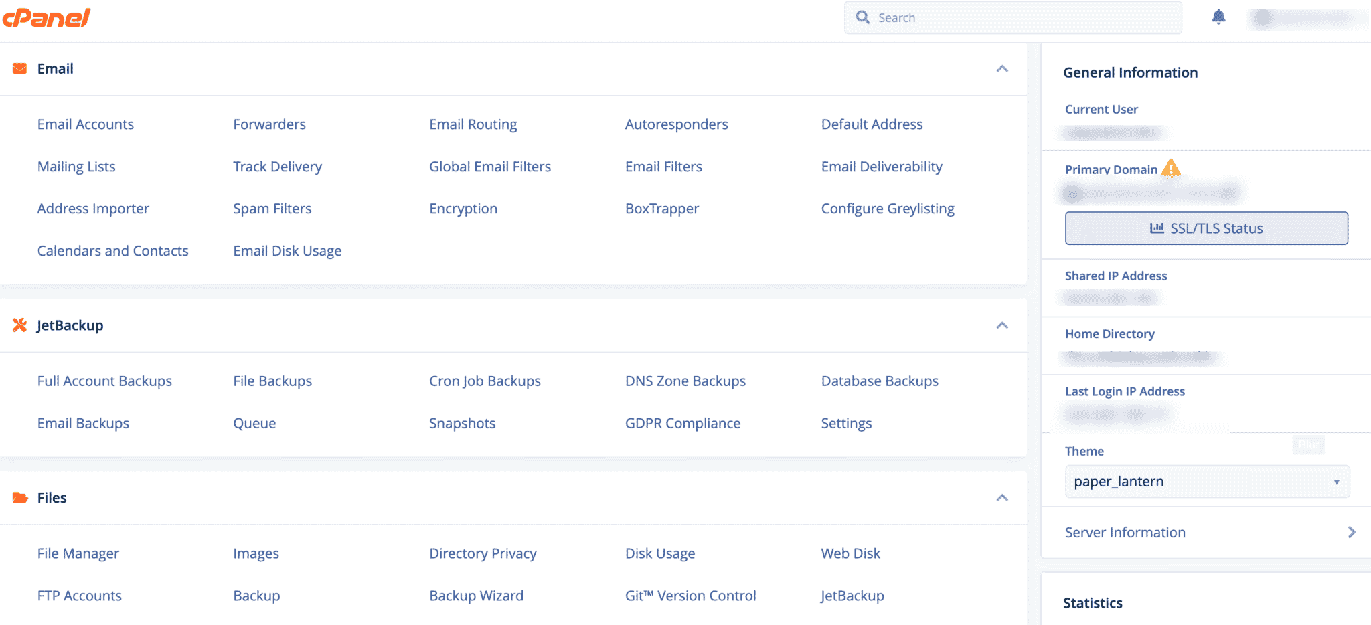The width and height of the screenshot is (1371, 625).
Task: Click the cPanel logo
Action: (46, 18)
